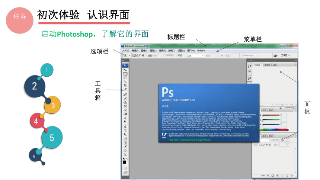Select the Rectangle shape tool
The image size is (320, 180).
pyautogui.click(x=125, y=138)
